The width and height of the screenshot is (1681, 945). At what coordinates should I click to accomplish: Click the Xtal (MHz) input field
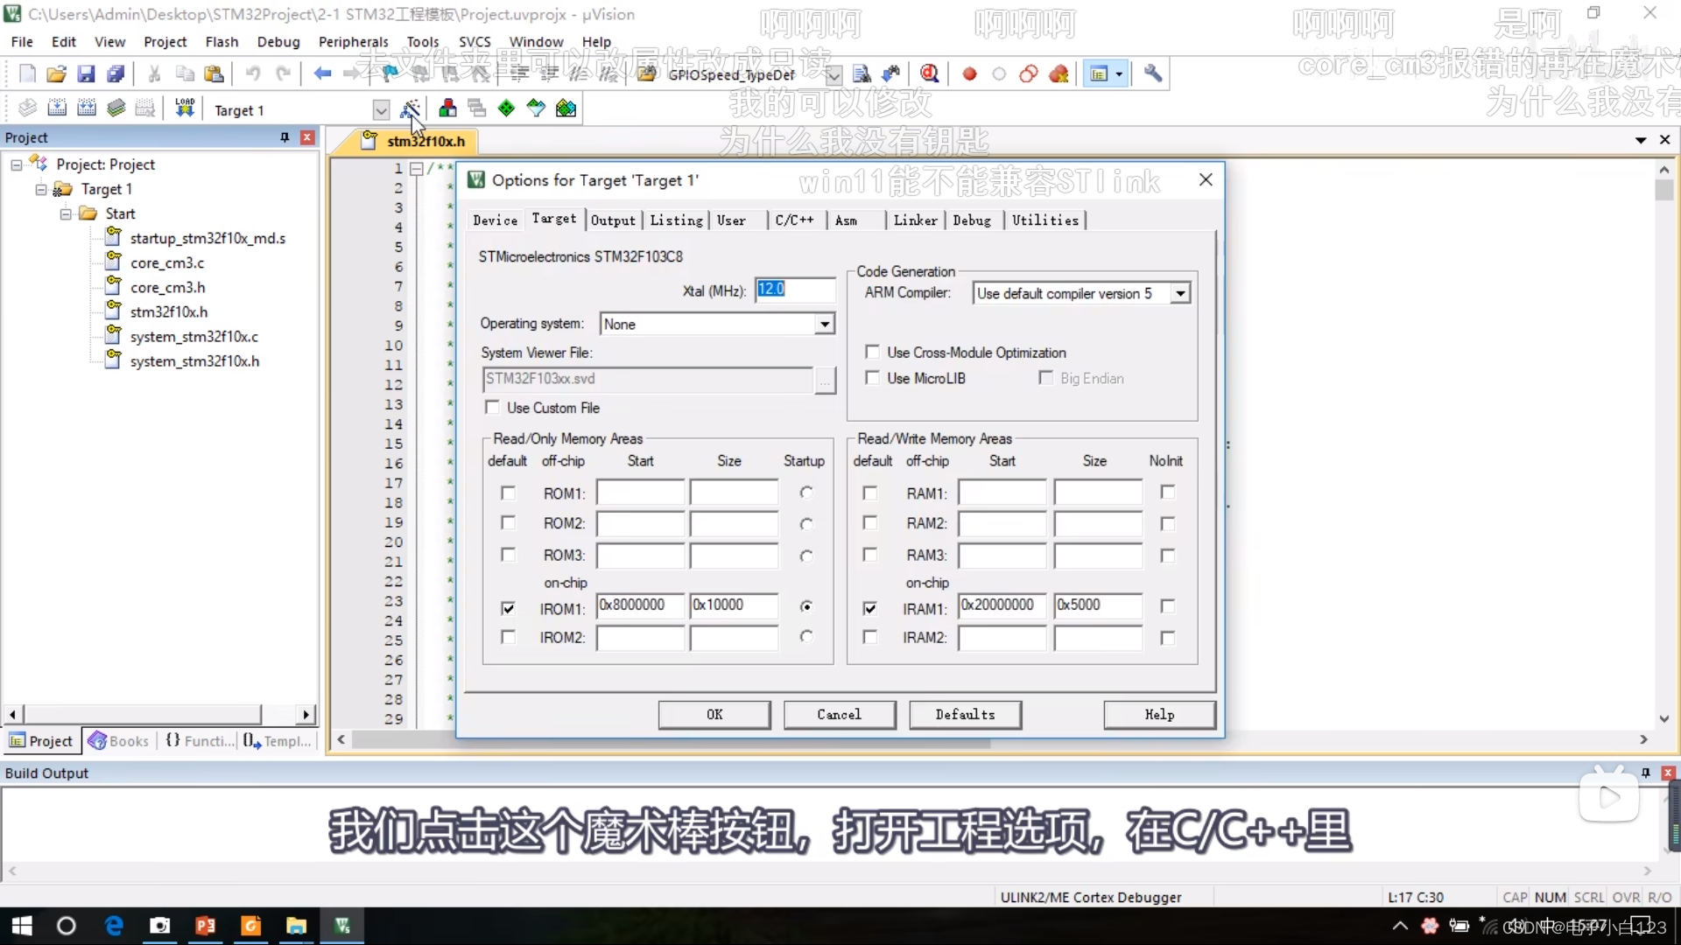794,290
